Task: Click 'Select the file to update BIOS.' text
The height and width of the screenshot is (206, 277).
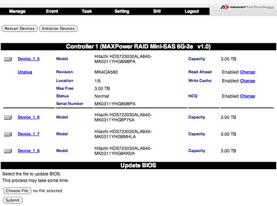Action: [x=31, y=174]
